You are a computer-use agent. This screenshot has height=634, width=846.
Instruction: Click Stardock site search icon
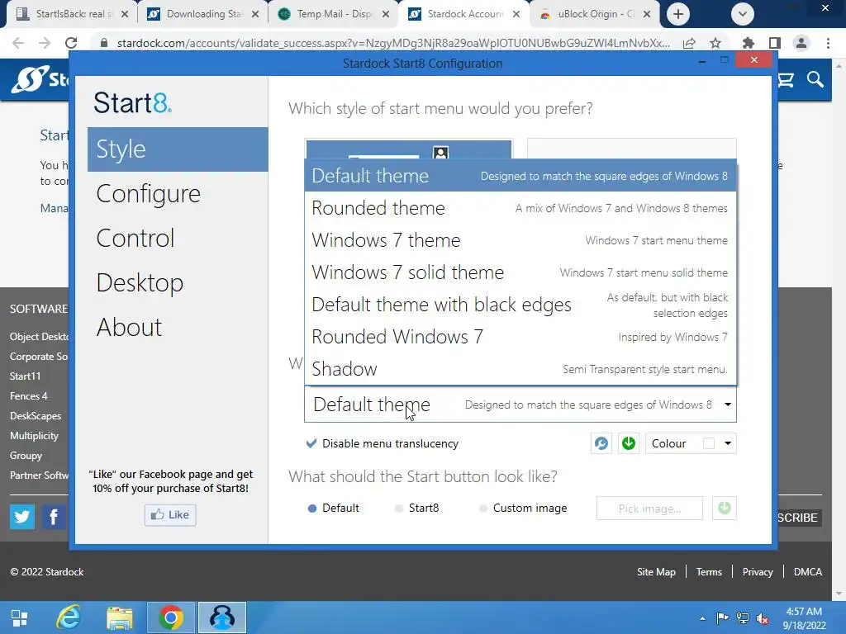[815, 80]
